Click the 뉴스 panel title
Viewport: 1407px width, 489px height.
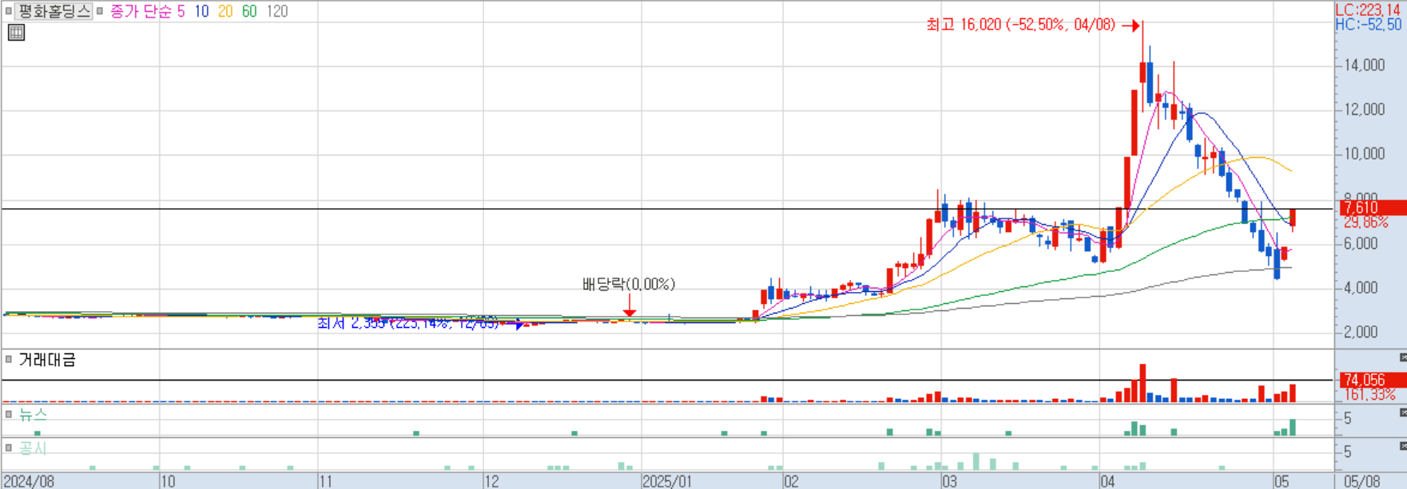(x=33, y=414)
